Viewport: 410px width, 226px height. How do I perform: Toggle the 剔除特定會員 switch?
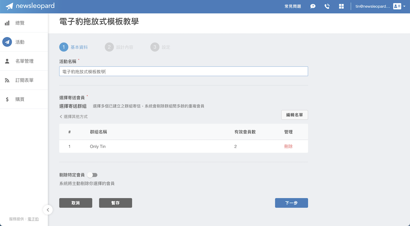click(92, 175)
